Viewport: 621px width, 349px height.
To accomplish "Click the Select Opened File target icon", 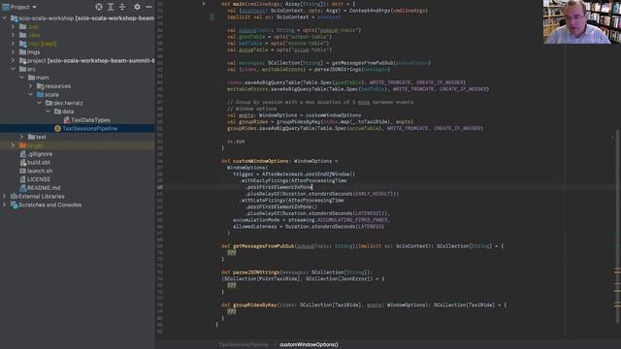I will (99, 7).
